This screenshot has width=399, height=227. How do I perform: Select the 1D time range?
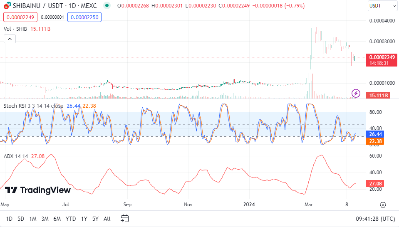coord(9,219)
